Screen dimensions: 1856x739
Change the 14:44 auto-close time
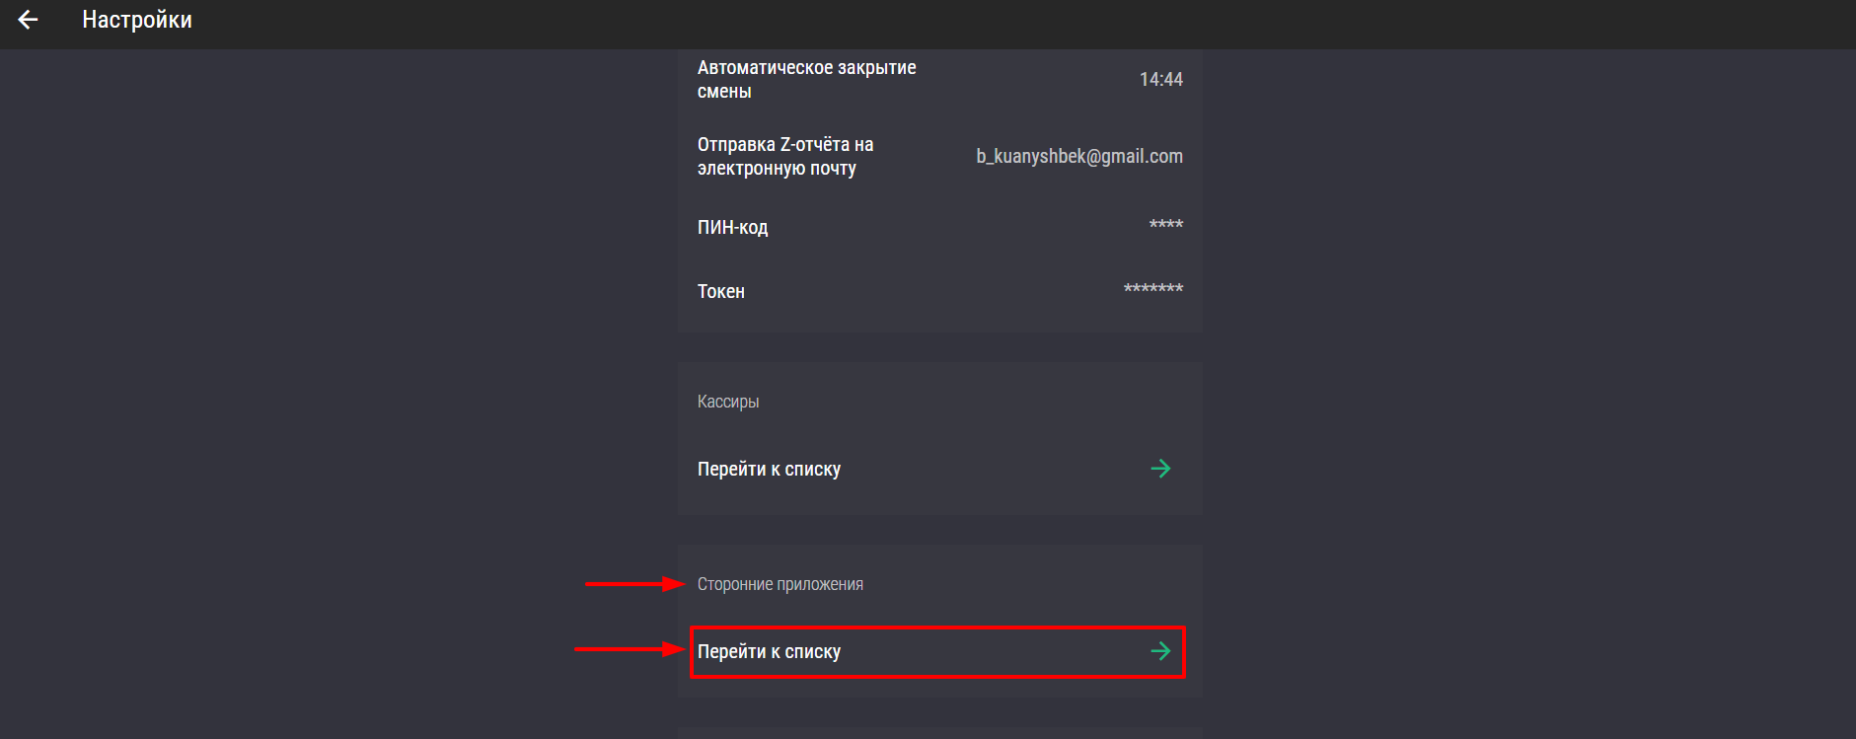point(1160,79)
